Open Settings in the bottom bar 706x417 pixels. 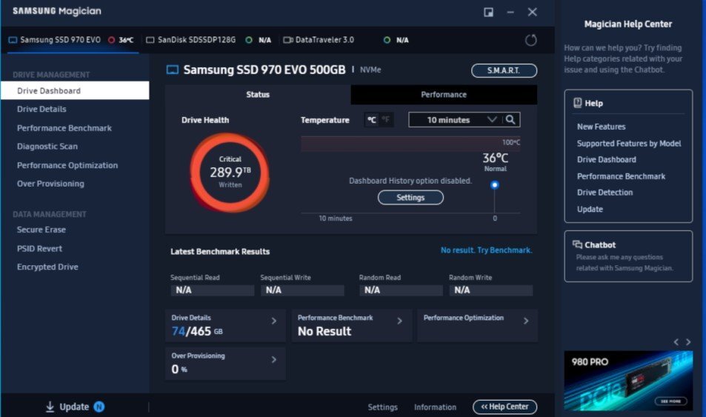pyautogui.click(x=382, y=407)
